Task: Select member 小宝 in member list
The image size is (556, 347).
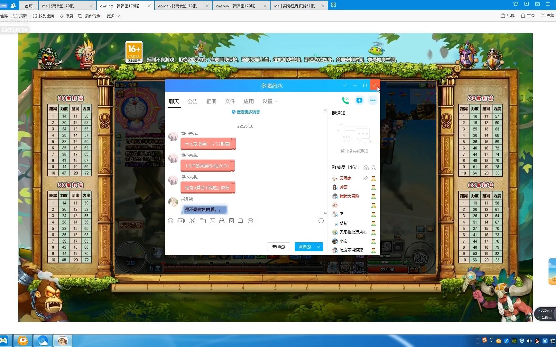Action: click(354, 241)
